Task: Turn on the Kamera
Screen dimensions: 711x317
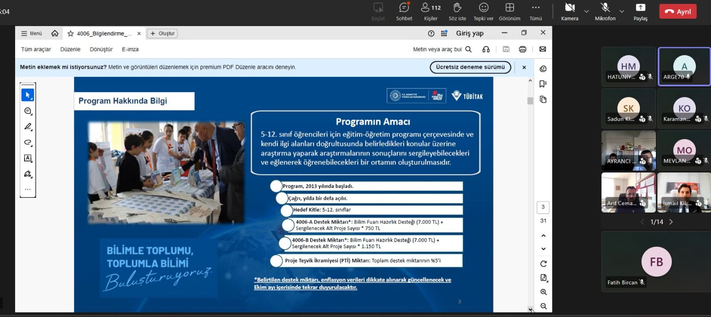Action: point(570,12)
